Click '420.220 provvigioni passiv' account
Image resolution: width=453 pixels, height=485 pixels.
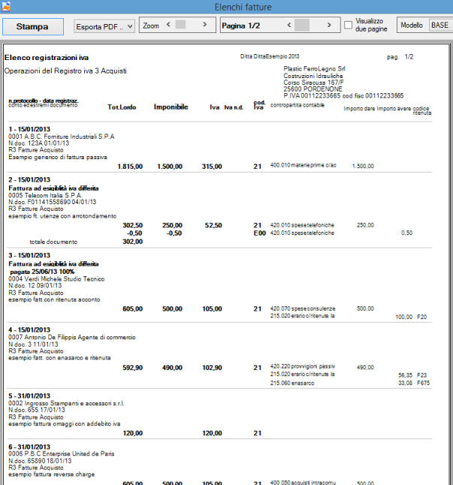click(x=303, y=366)
